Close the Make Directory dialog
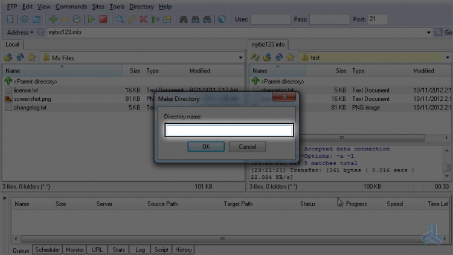This screenshot has height=255, width=453. (x=284, y=97)
